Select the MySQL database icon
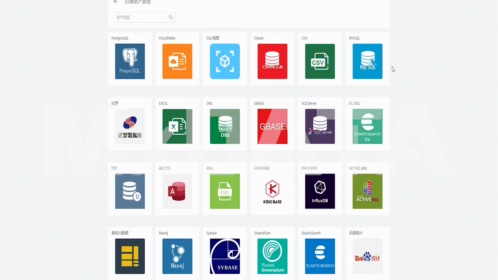498x280 pixels. click(x=367, y=61)
